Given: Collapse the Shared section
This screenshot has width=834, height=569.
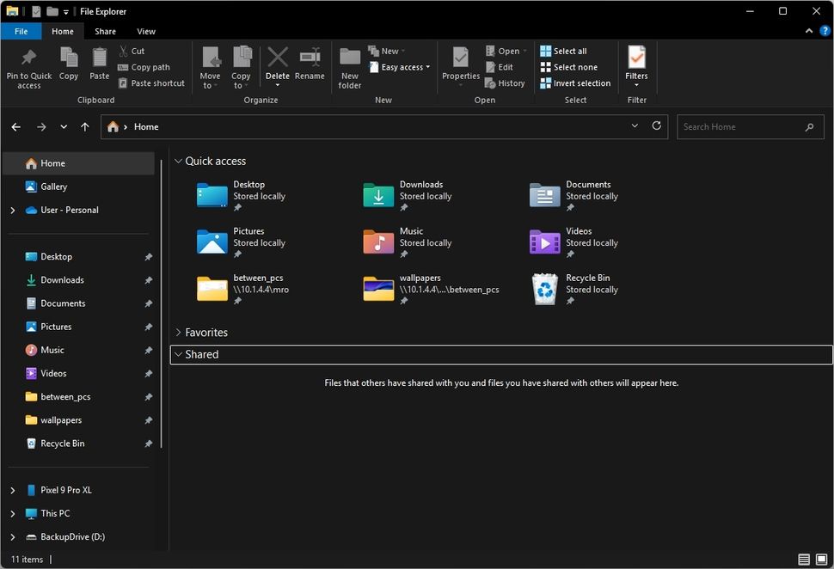Looking at the screenshot, I should 179,354.
